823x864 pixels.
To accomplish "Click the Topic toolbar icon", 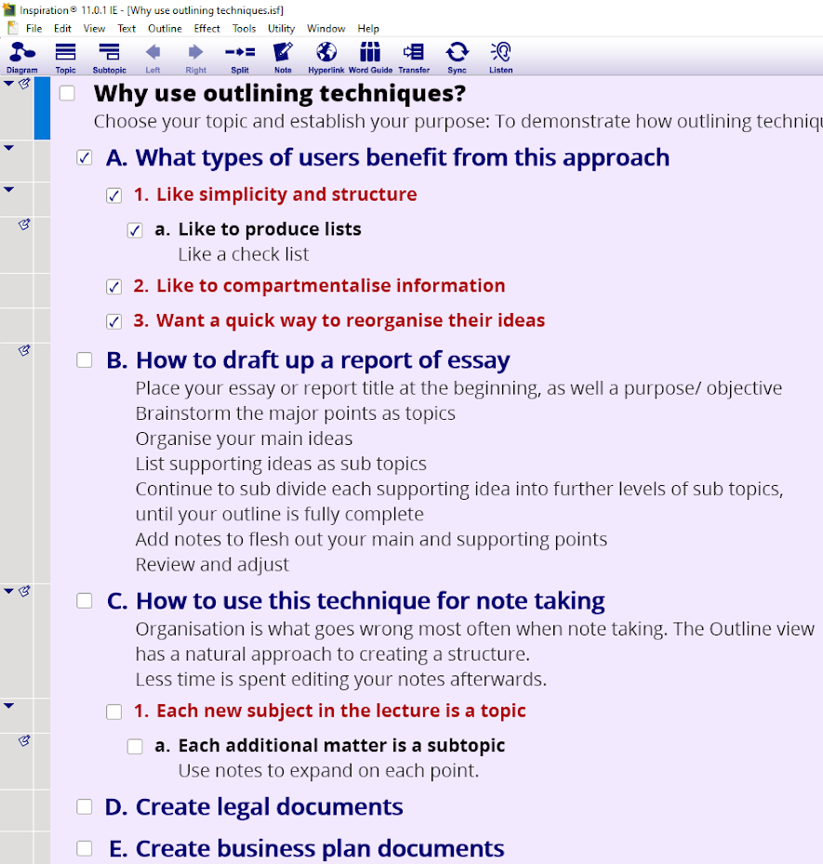I will (x=66, y=56).
